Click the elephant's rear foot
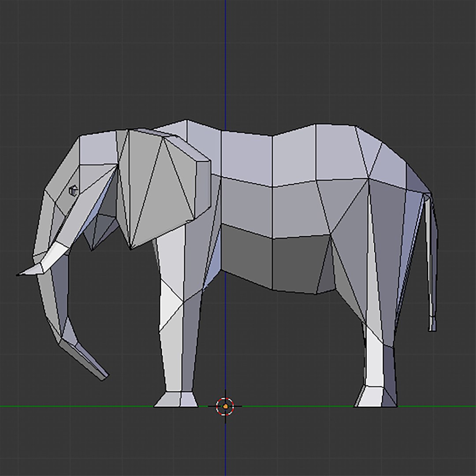This screenshot has height=476, width=476. click(376, 397)
